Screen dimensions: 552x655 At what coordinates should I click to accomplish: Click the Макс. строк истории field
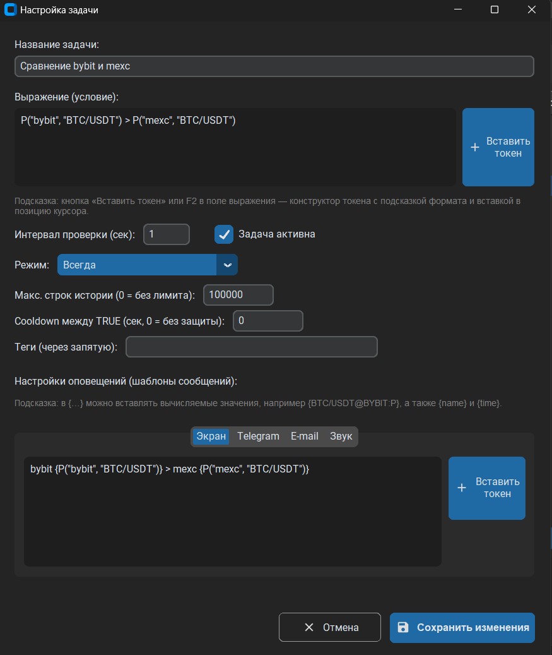tap(238, 295)
